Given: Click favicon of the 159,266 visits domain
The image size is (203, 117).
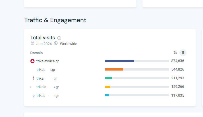Looking at the screenshot, I should tap(32, 87).
